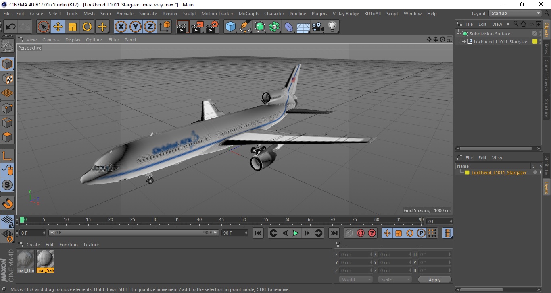
Task: Open the World coordinate dropdown
Action: coord(356,279)
